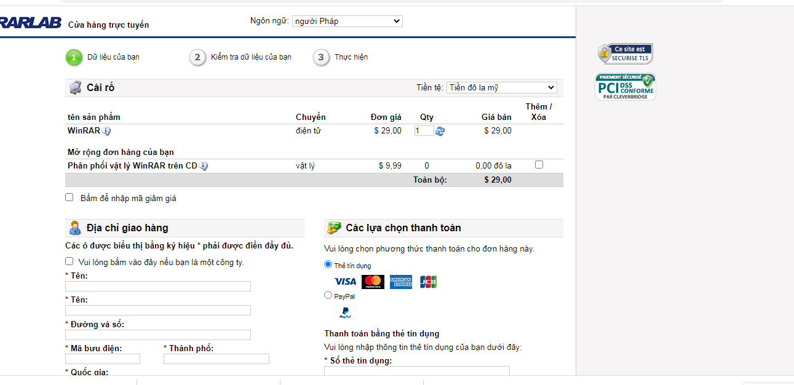Check the company purchase checkbox
Viewport: 794px width, 385px height.
click(69, 261)
